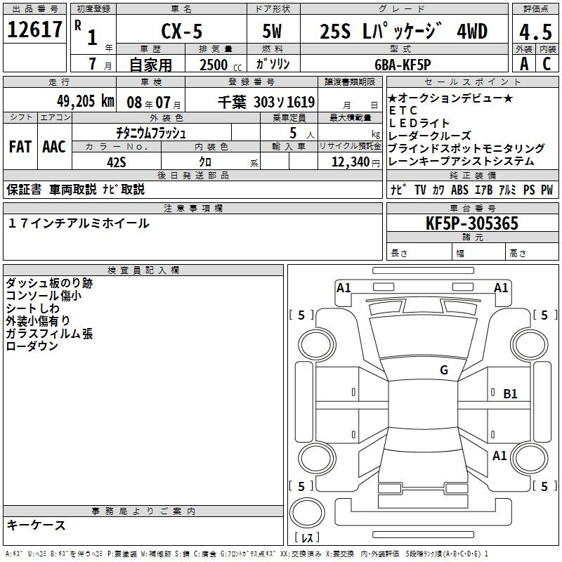Screen dimensions: 562x562
Task: Select the ABS equipment entry
Action: [459, 190]
